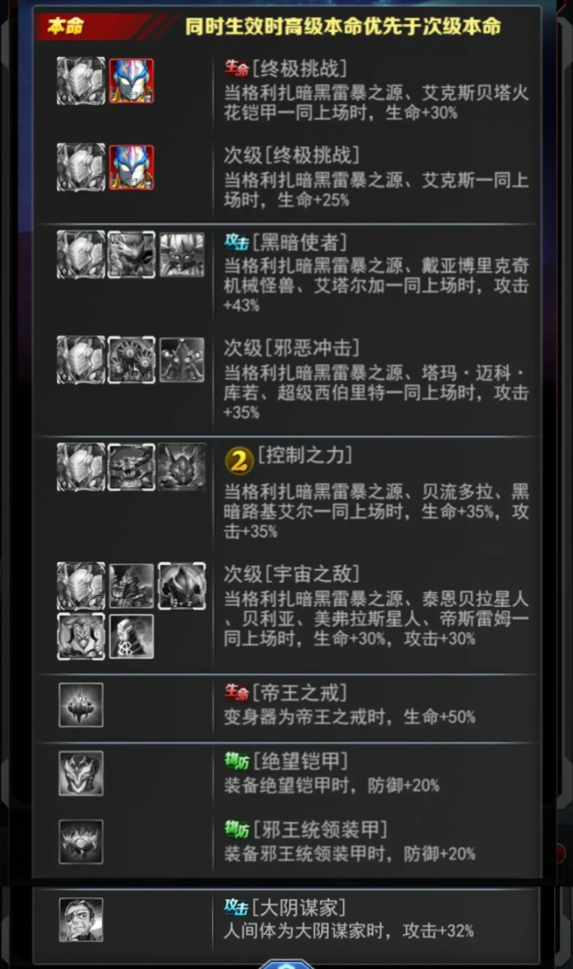The image size is (573, 969).
Task: Tap the 大阴谋家 human host portrait
Action: [81, 920]
